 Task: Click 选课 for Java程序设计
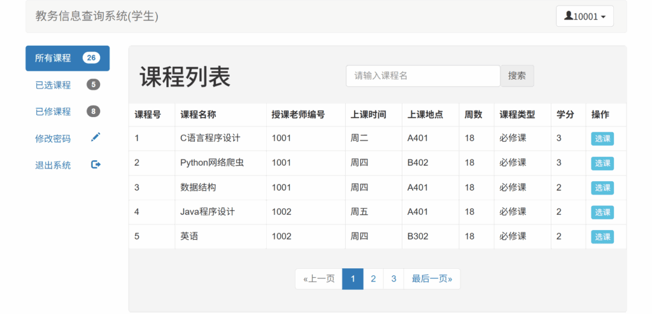602,212
